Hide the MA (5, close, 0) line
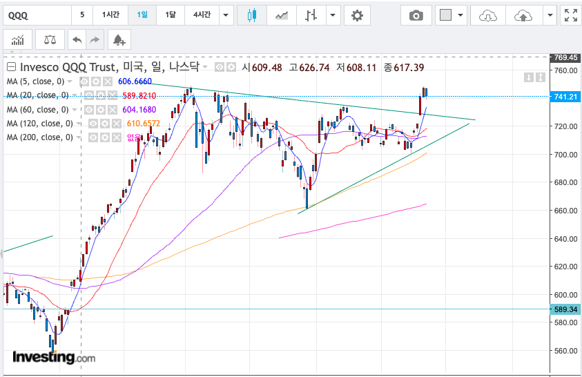582x377 pixels. point(85,81)
